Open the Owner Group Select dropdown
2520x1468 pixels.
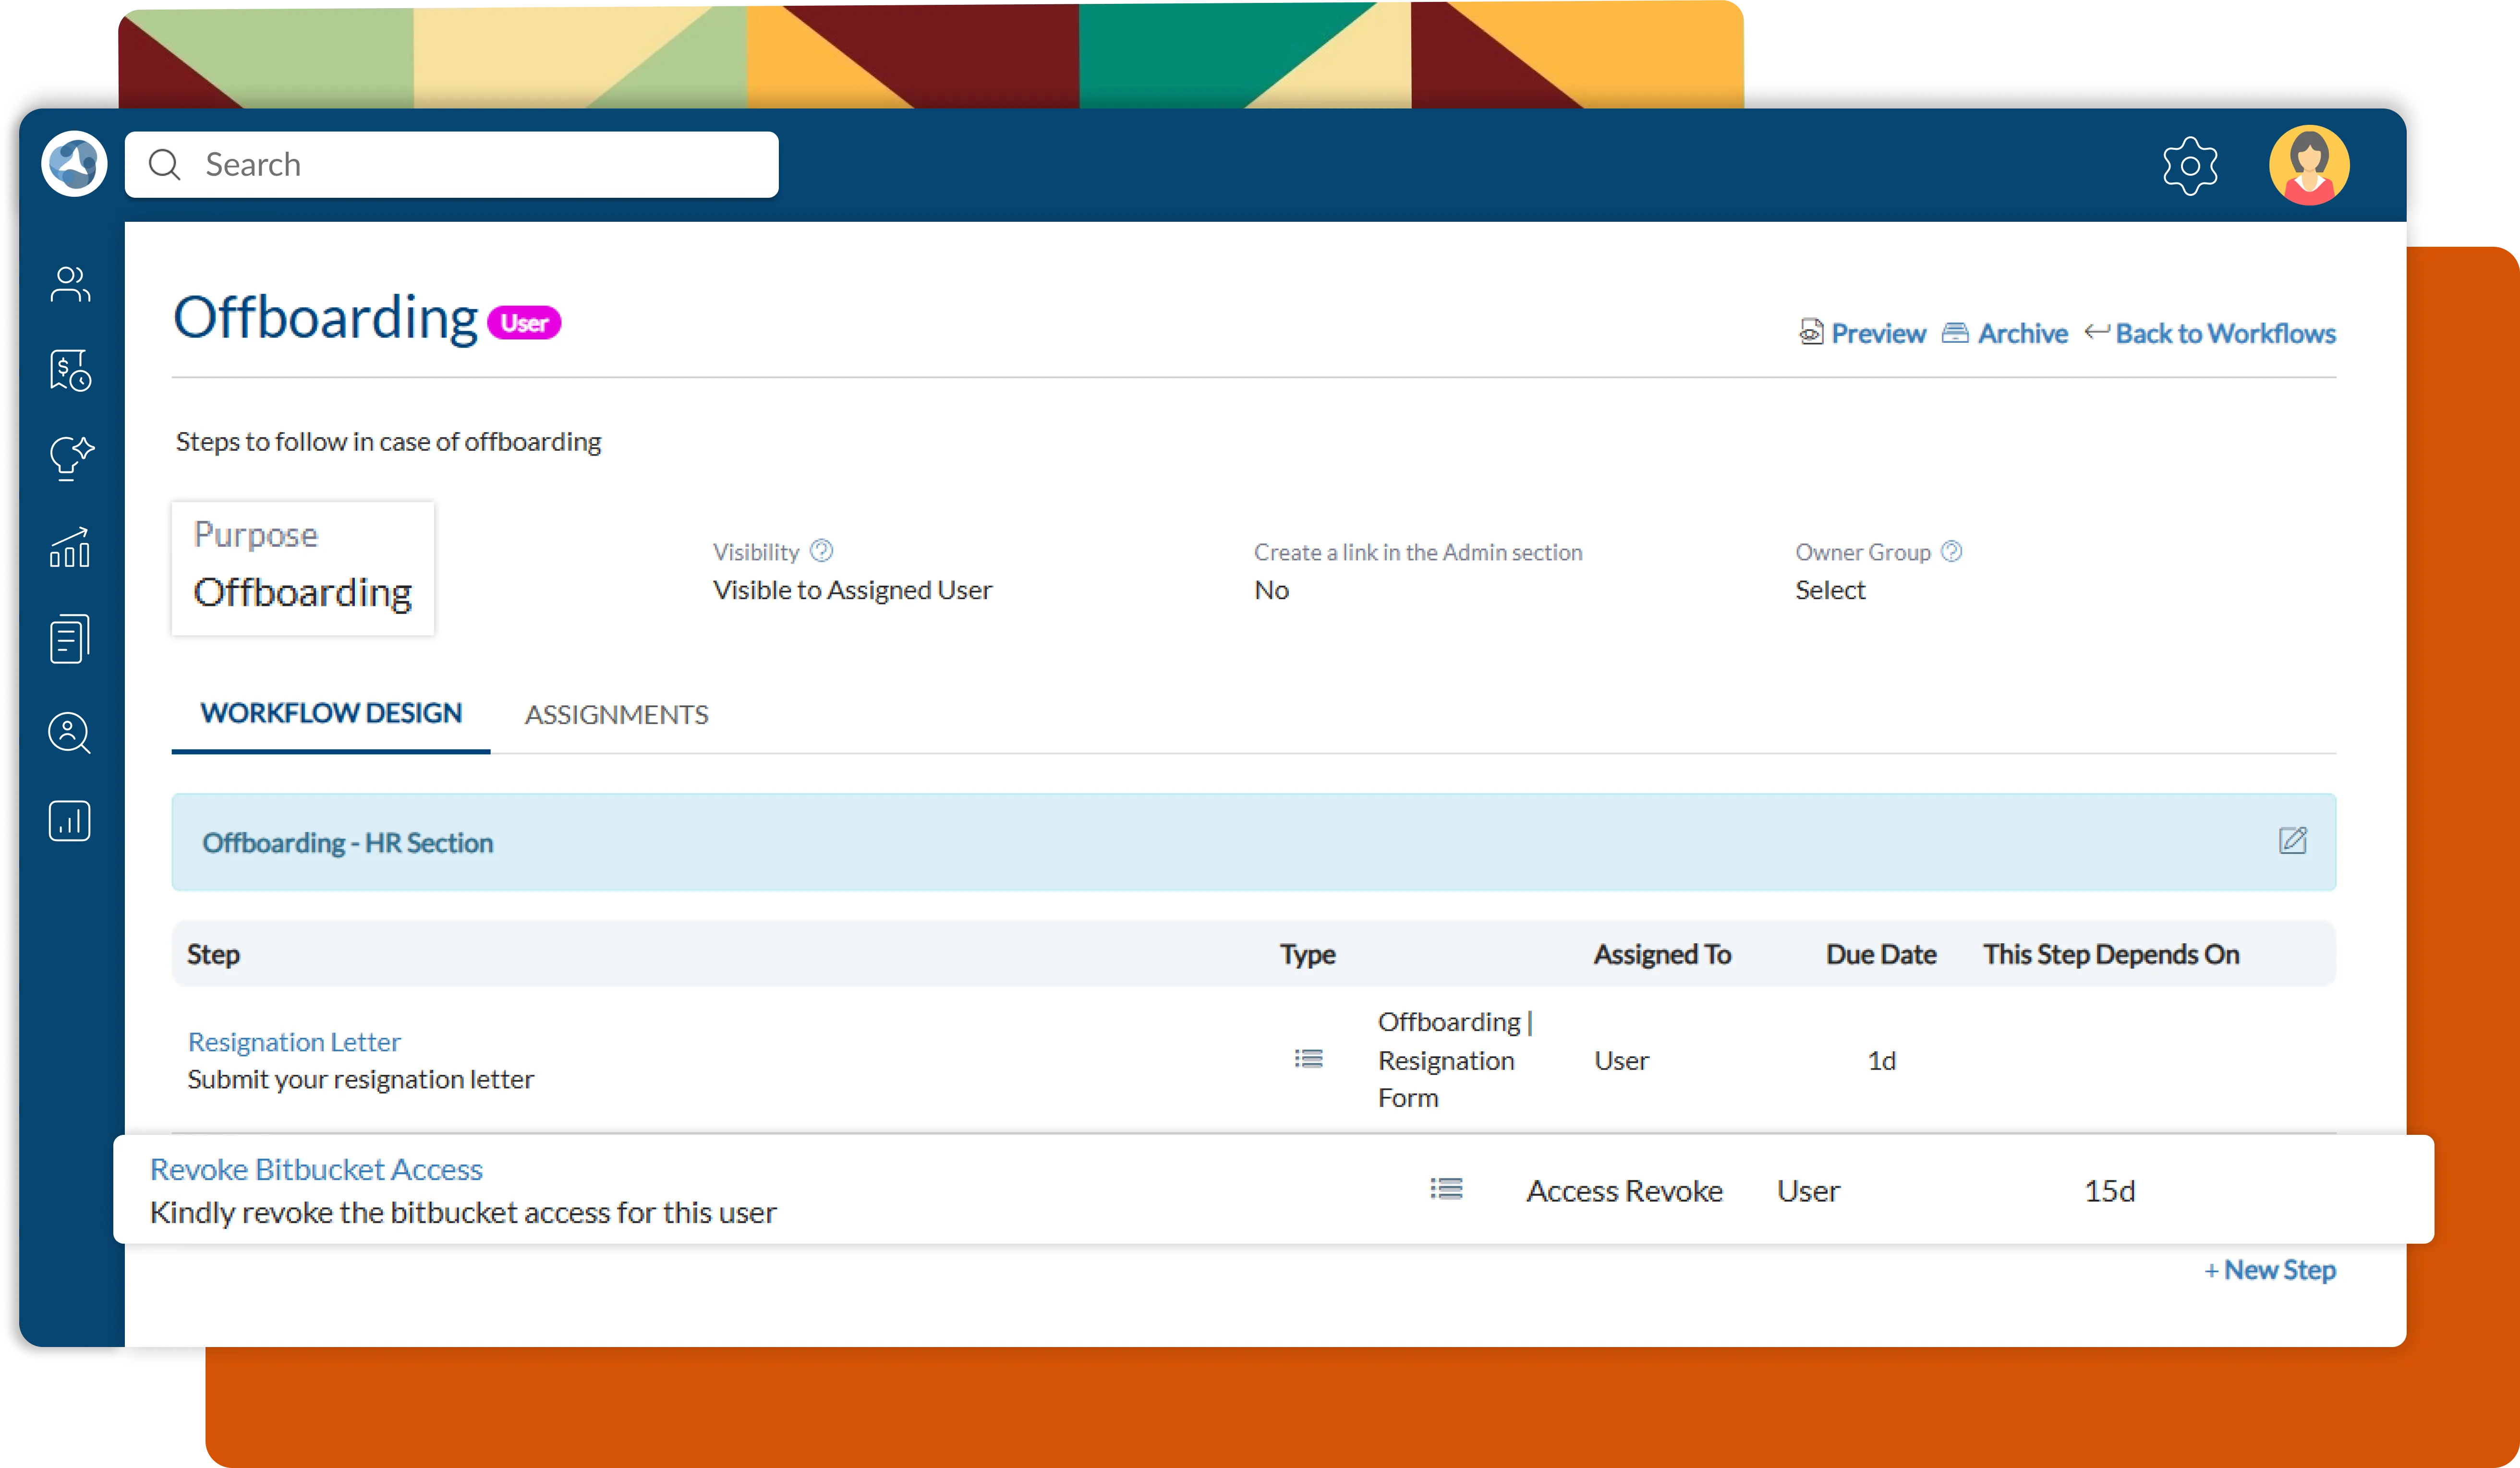pos(1829,590)
